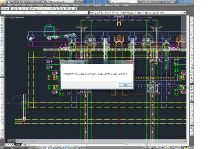Select the Pan hand tool
The image size is (210, 149).
(x=52, y=9)
